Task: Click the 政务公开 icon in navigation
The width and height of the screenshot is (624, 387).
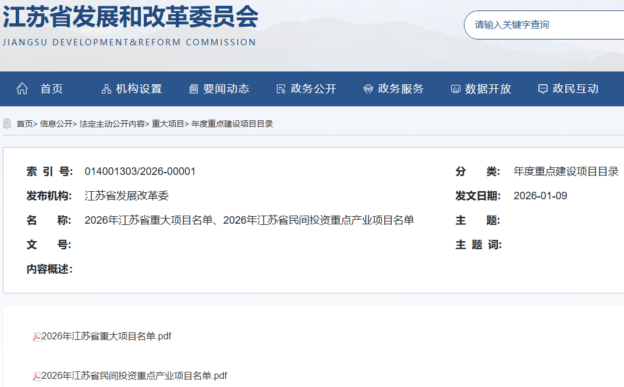Action: point(281,89)
